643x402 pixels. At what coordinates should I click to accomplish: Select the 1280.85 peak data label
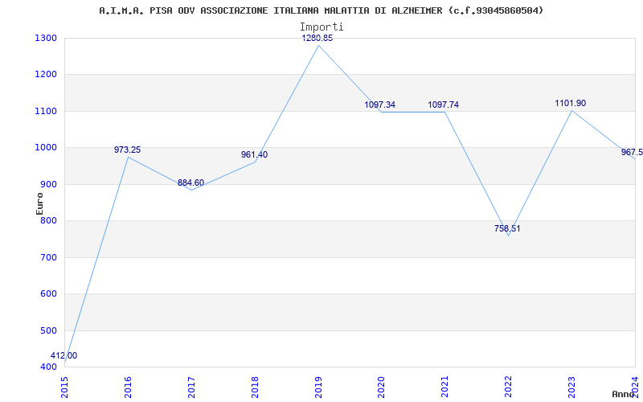pyautogui.click(x=317, y=38)
